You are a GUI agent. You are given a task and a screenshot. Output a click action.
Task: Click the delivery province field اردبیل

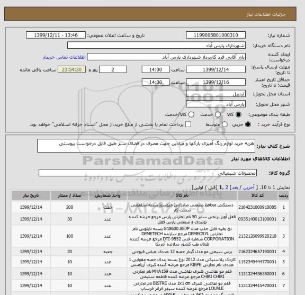[216, 94]
